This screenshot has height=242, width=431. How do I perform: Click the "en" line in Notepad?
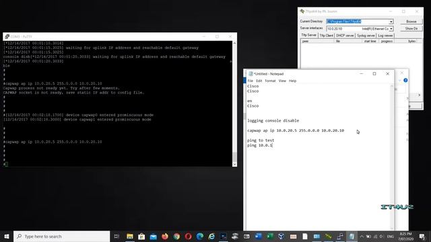(x=250, y=101)
